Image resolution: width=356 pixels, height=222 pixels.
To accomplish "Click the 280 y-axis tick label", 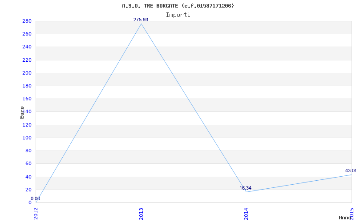I will (27, 21).
